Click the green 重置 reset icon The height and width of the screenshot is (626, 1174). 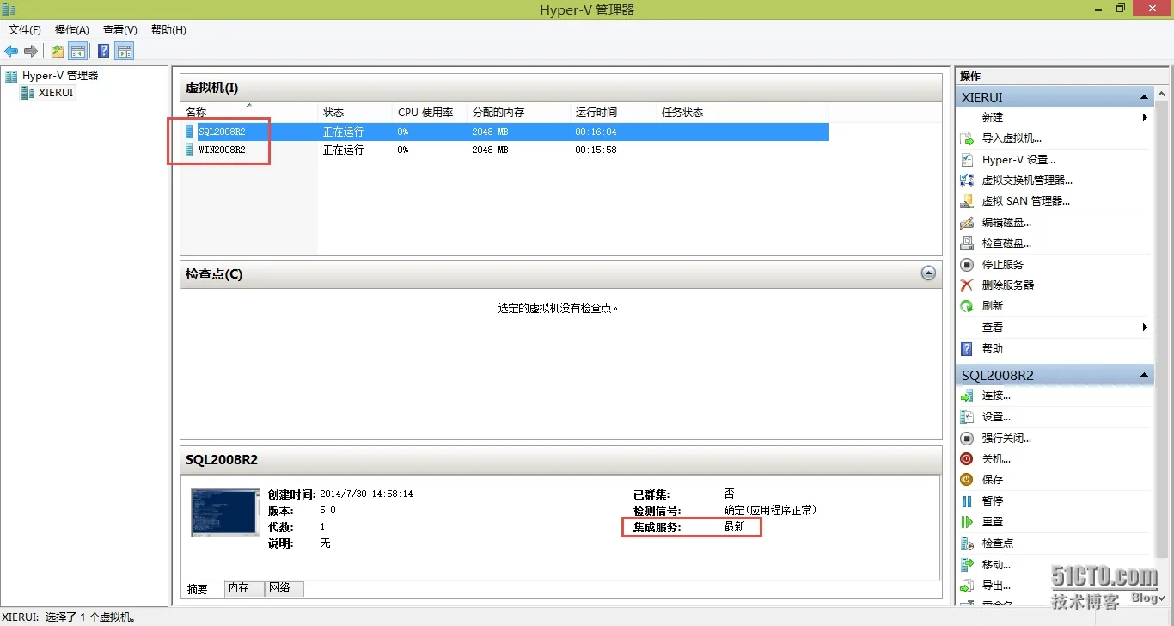coord(967,522)
